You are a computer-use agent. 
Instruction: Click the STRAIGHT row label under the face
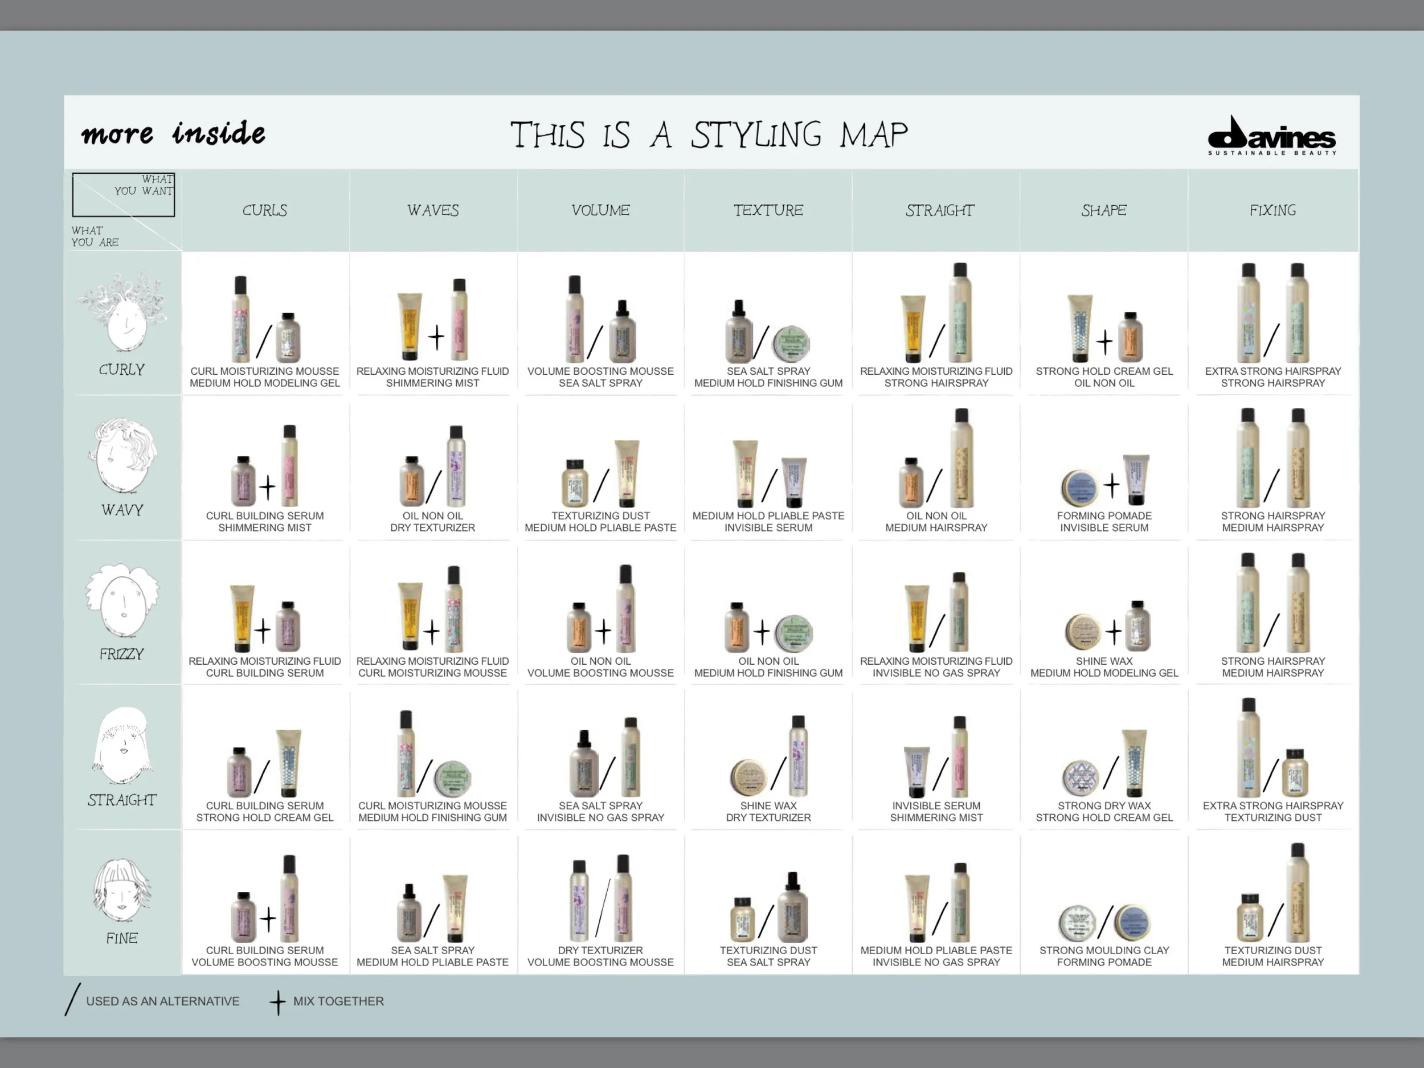click(x=122, y=800)
